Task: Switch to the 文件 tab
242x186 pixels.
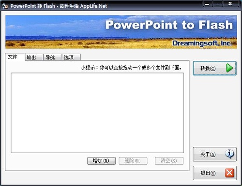Action: coord(15,57)
